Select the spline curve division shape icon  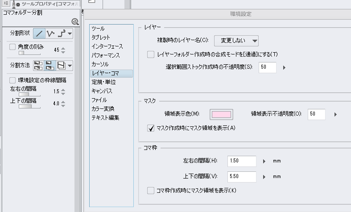click(x=62, y=33)
